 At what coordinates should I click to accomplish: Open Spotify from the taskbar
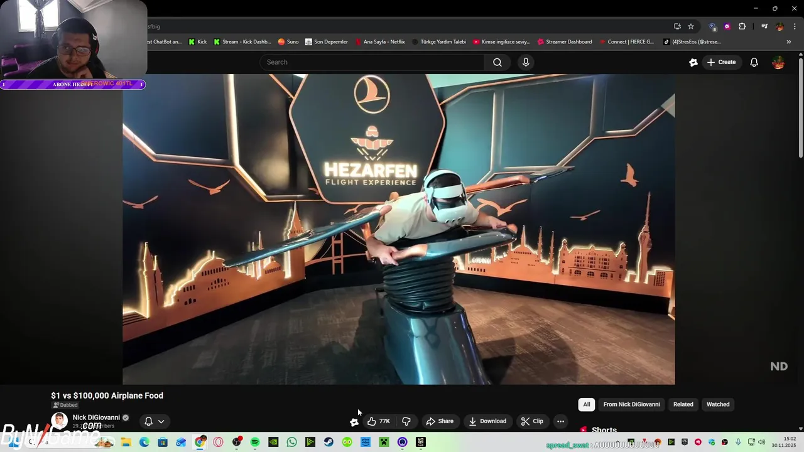tap(255, 442)
